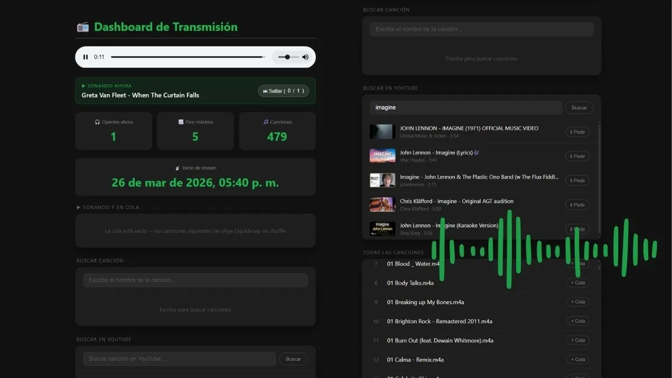
Task: Select the 01 Breaking up My Bones.m4a title
Action: pos(426,302)
